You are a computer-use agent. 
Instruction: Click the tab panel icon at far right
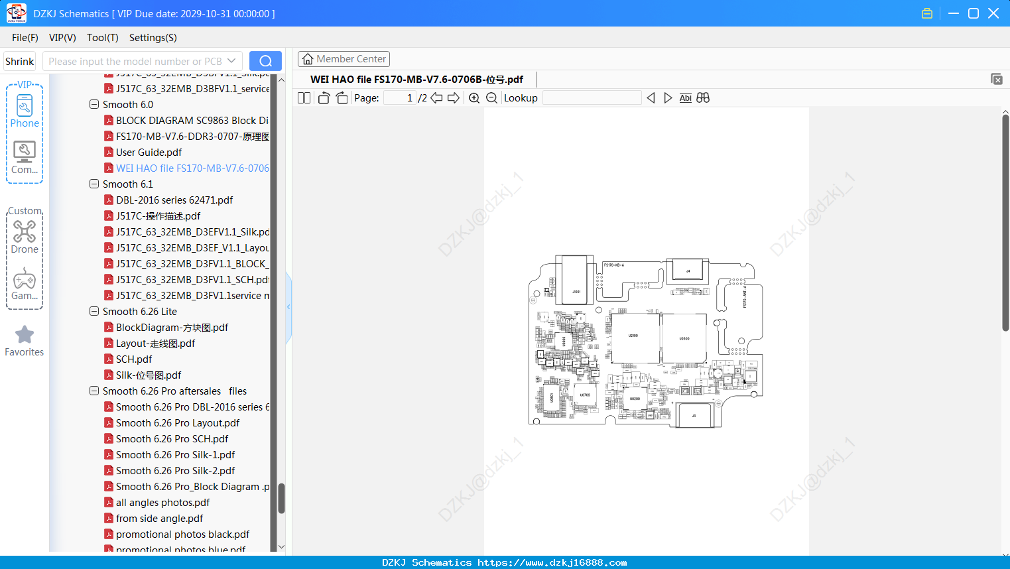pyautogui.click(x=997, y=79)
